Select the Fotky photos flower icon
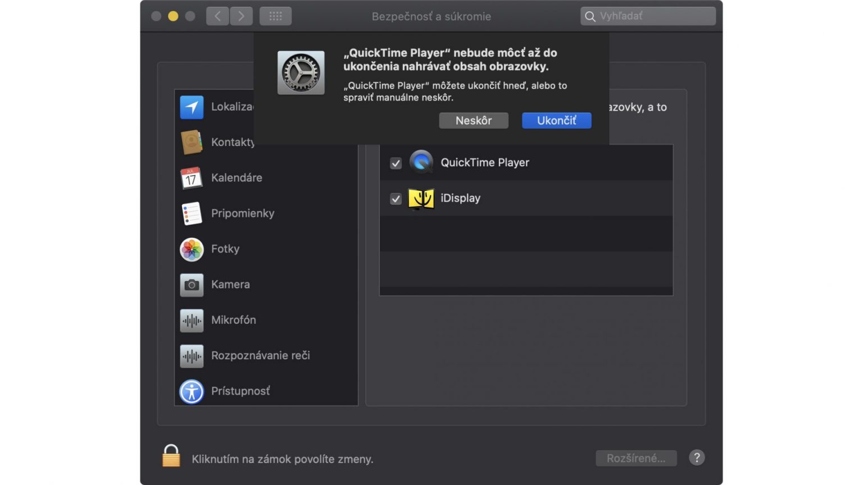863x485 pixels. coord(192,249)
